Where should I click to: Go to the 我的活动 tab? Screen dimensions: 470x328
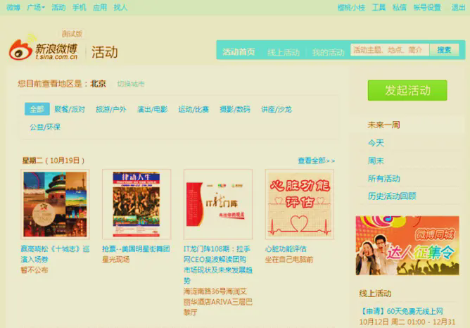tap(328, 52)
